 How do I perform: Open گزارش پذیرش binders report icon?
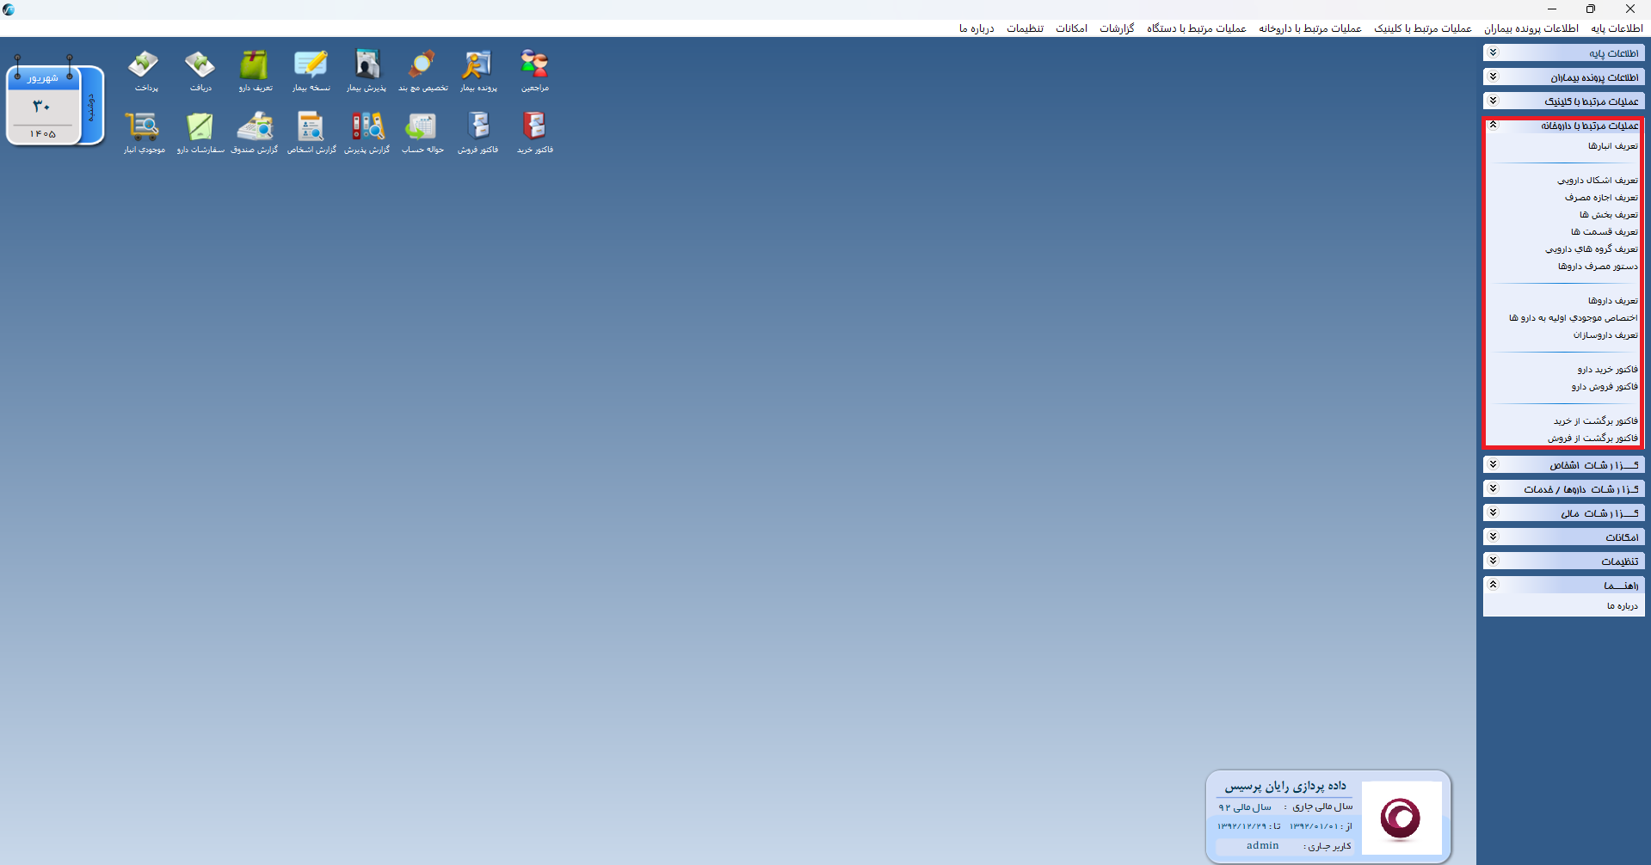[x=367, y=132]
